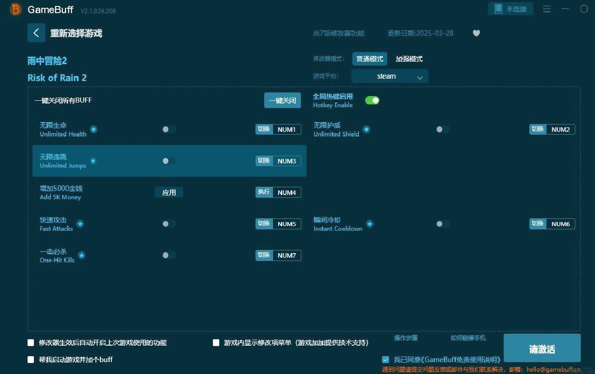This screenshot has width=595, height=374.
Task: Click the 雨中冒险2 game name
Action: [x=47, y=61]
